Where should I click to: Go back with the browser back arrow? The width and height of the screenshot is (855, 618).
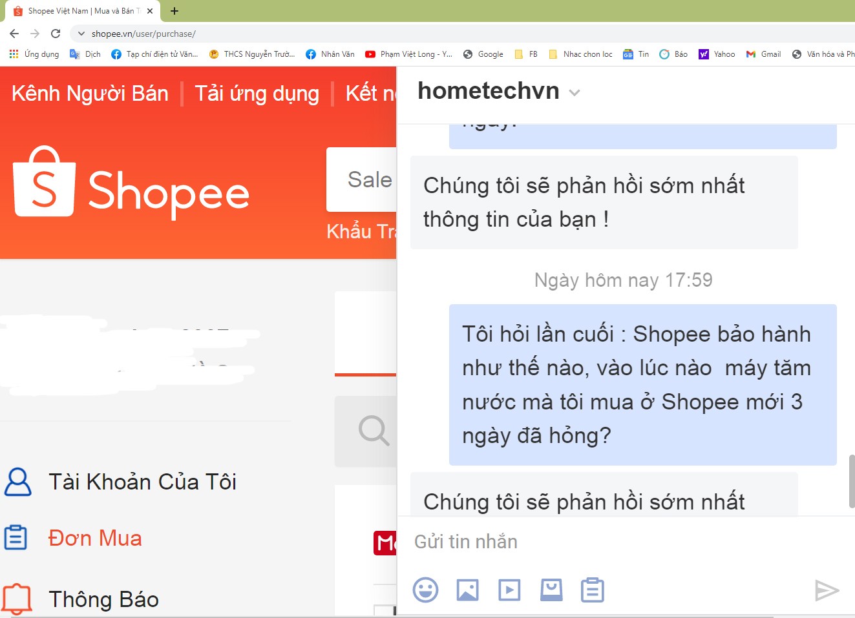tap(14, 34)
